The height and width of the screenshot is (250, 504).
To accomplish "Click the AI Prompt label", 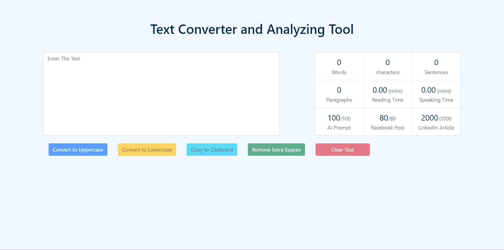I will [x=339, y=128].
